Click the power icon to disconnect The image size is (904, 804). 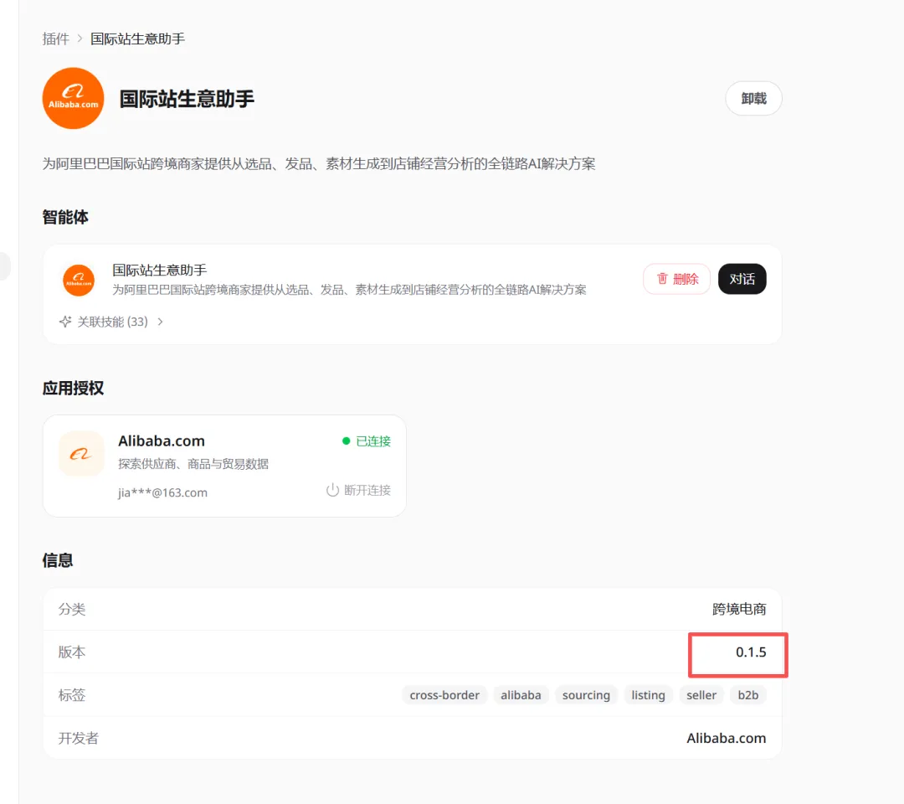pos(332,490)
